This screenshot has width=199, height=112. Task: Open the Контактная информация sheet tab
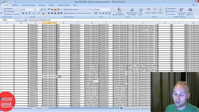click(23, 108)
